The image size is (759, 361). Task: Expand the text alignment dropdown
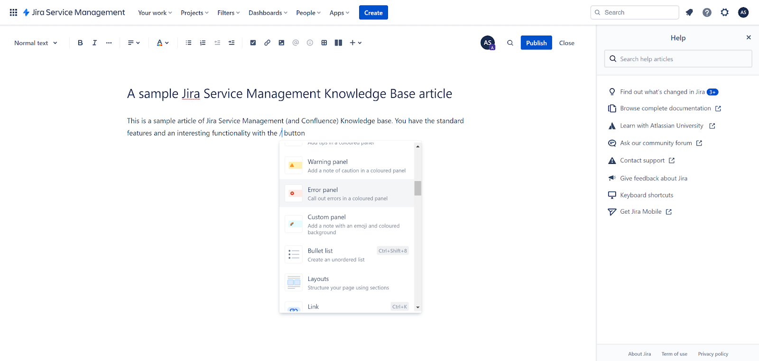click(x=134, y=43)
